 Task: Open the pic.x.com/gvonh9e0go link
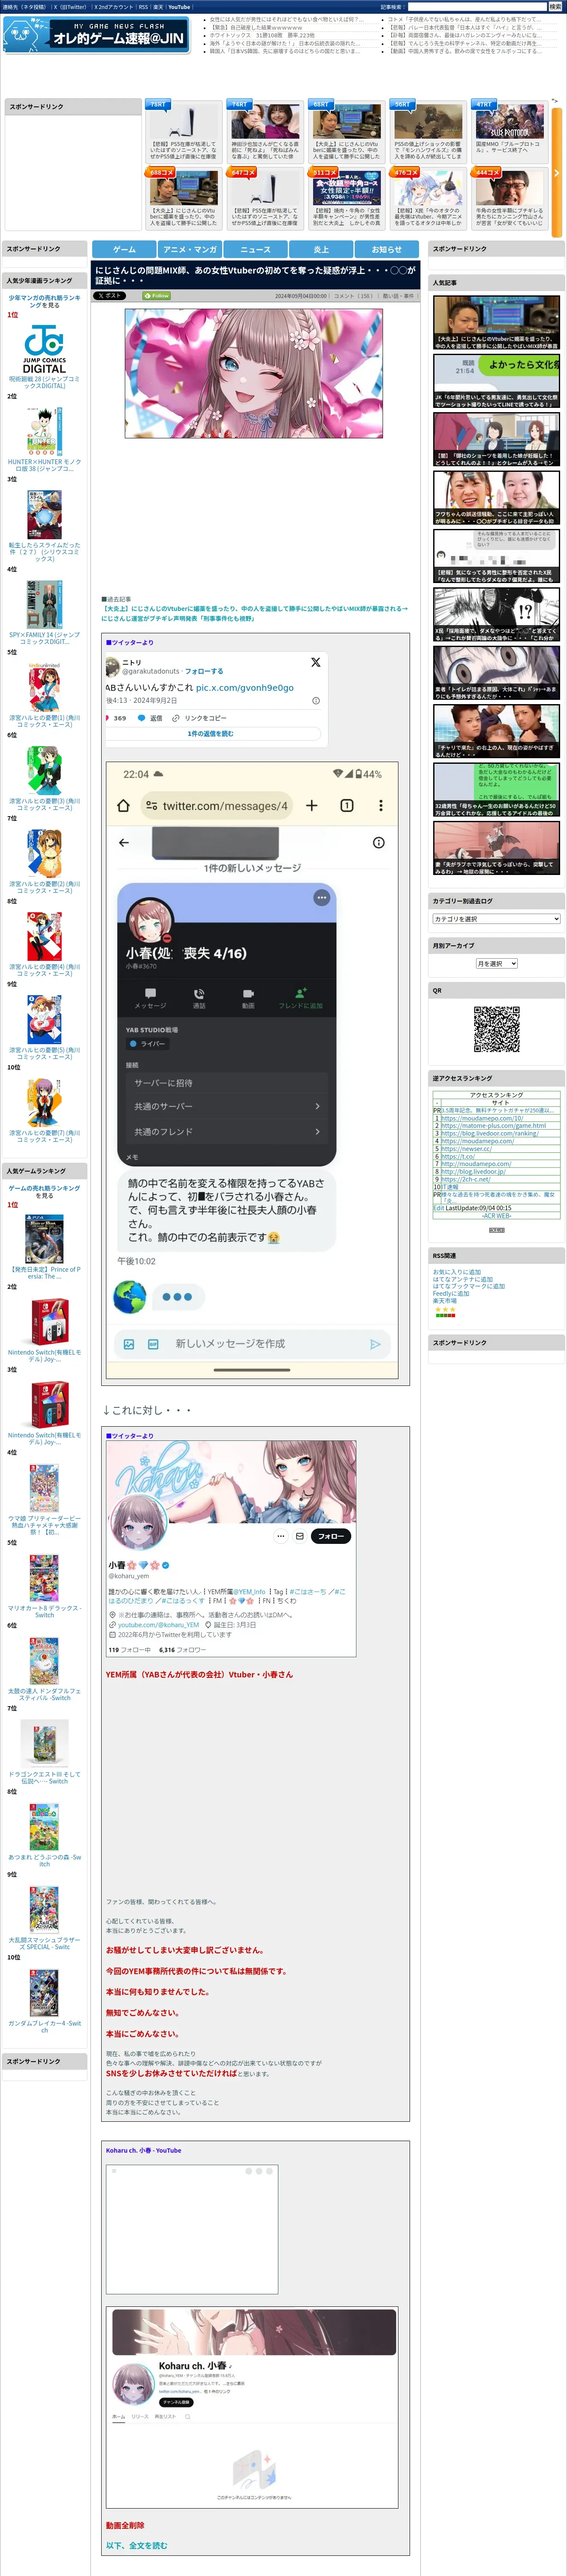(x=244, y=687)
